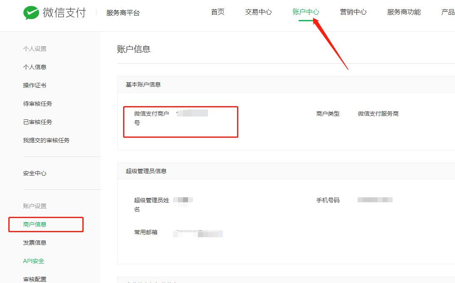
Task: Open the 首页 tab
Action: (218, 12)
